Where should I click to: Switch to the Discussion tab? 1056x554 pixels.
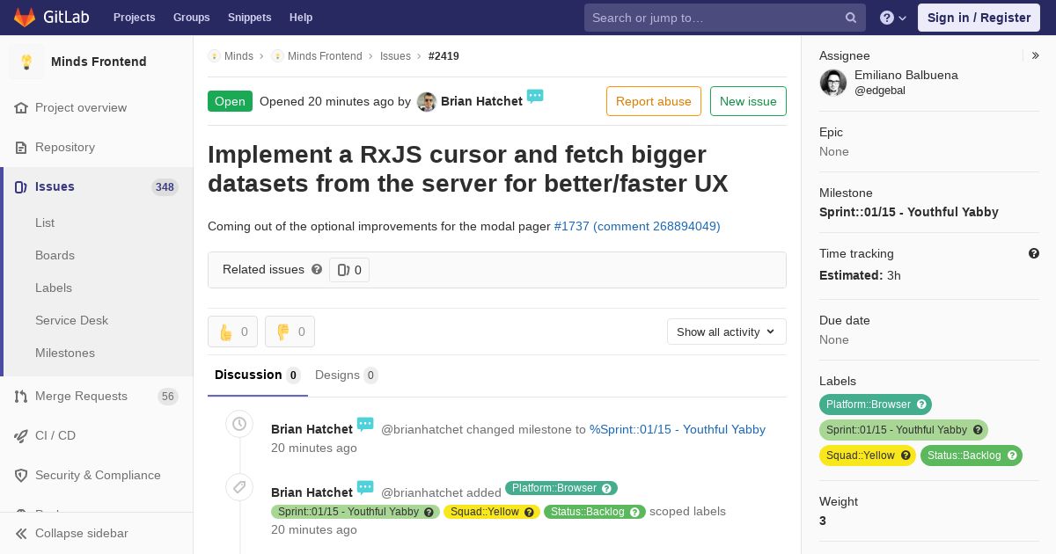click(x=258, y=375)
